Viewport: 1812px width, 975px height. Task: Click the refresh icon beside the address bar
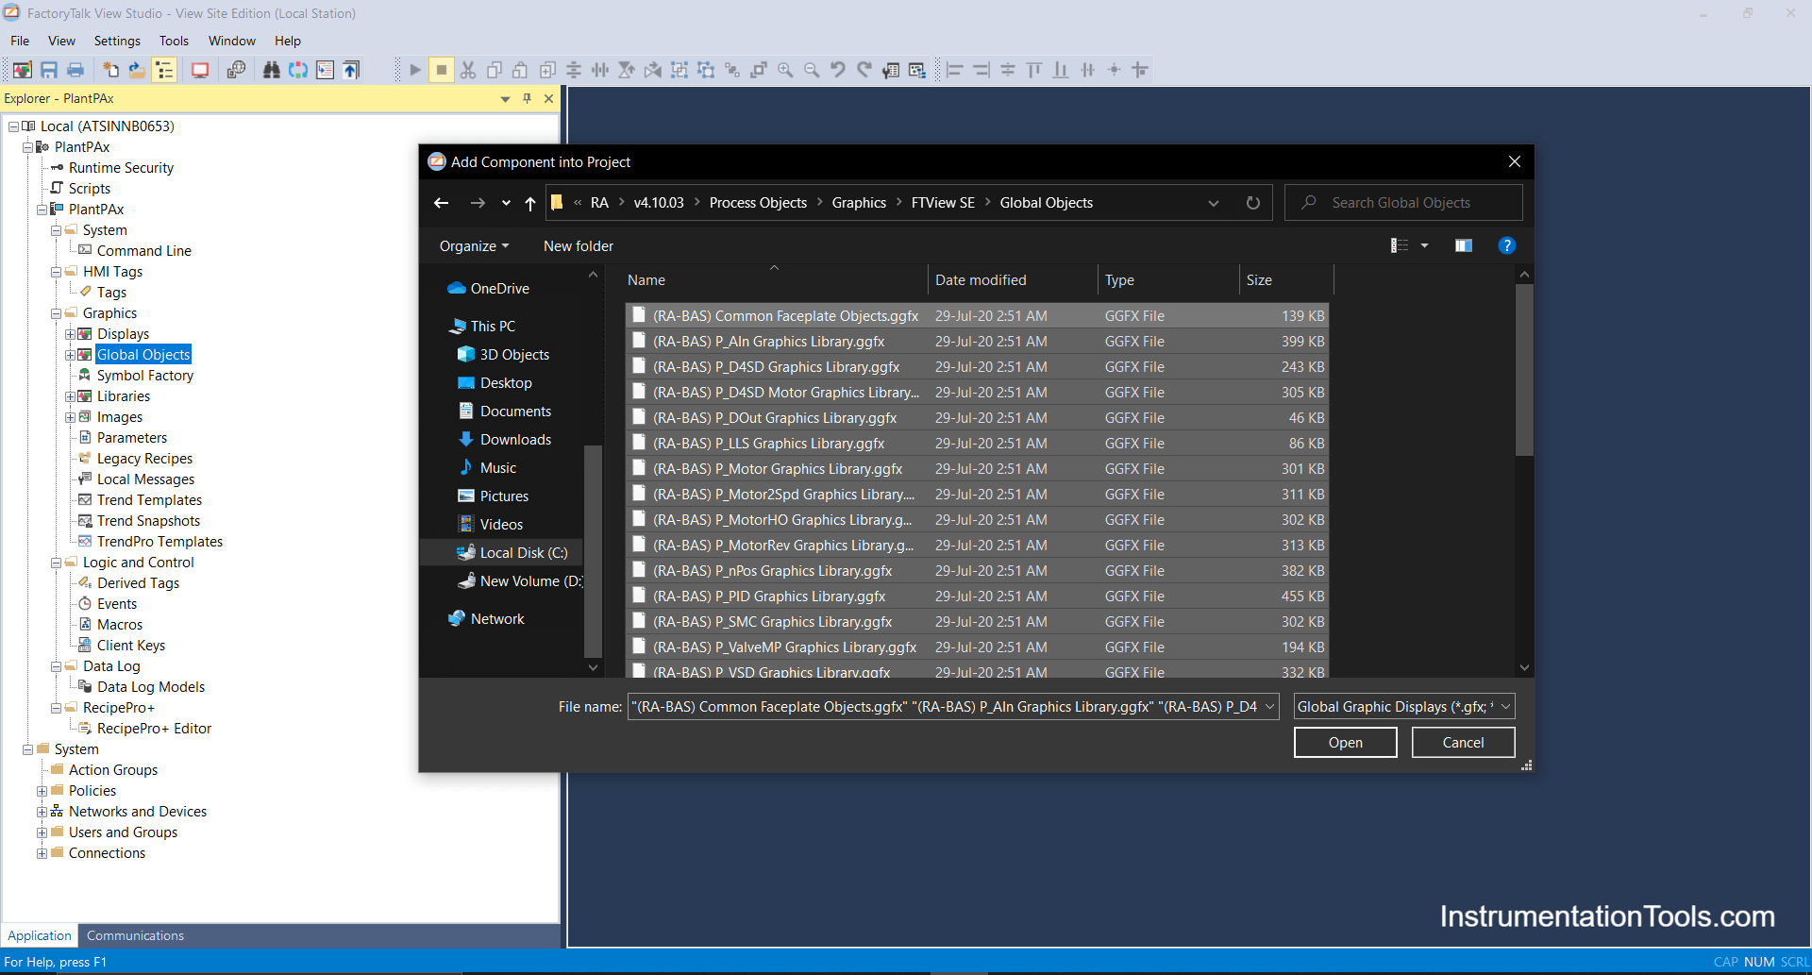click(x=1253, y=203)
